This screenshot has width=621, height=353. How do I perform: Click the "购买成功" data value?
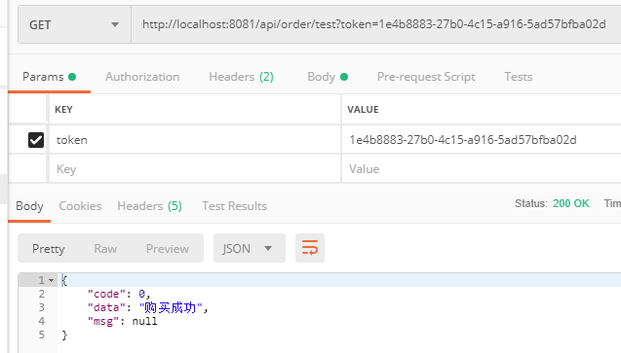pyautogui.click(x=171, y=307)
